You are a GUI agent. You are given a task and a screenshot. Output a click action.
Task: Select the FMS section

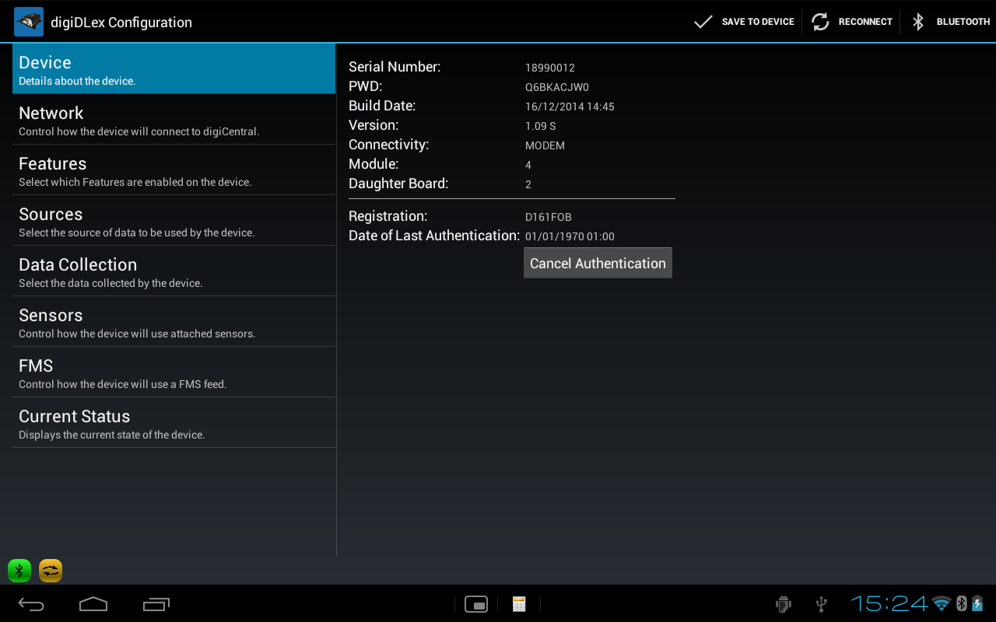point(174,372)
